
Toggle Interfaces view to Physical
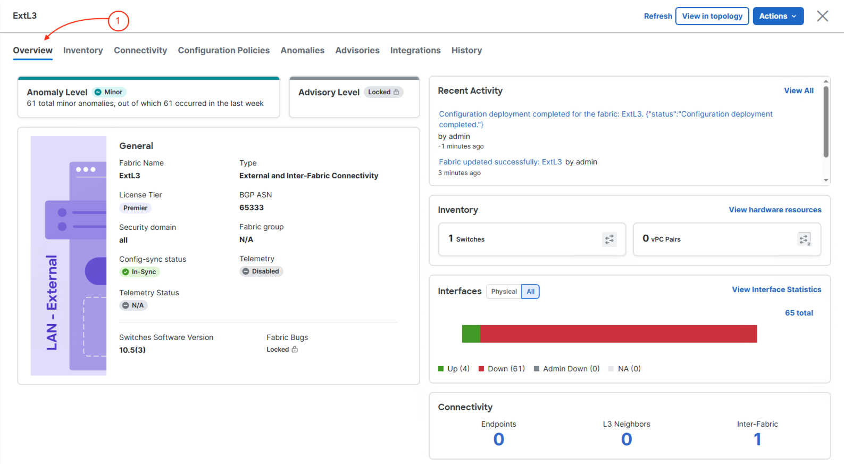tap(504, 292)
